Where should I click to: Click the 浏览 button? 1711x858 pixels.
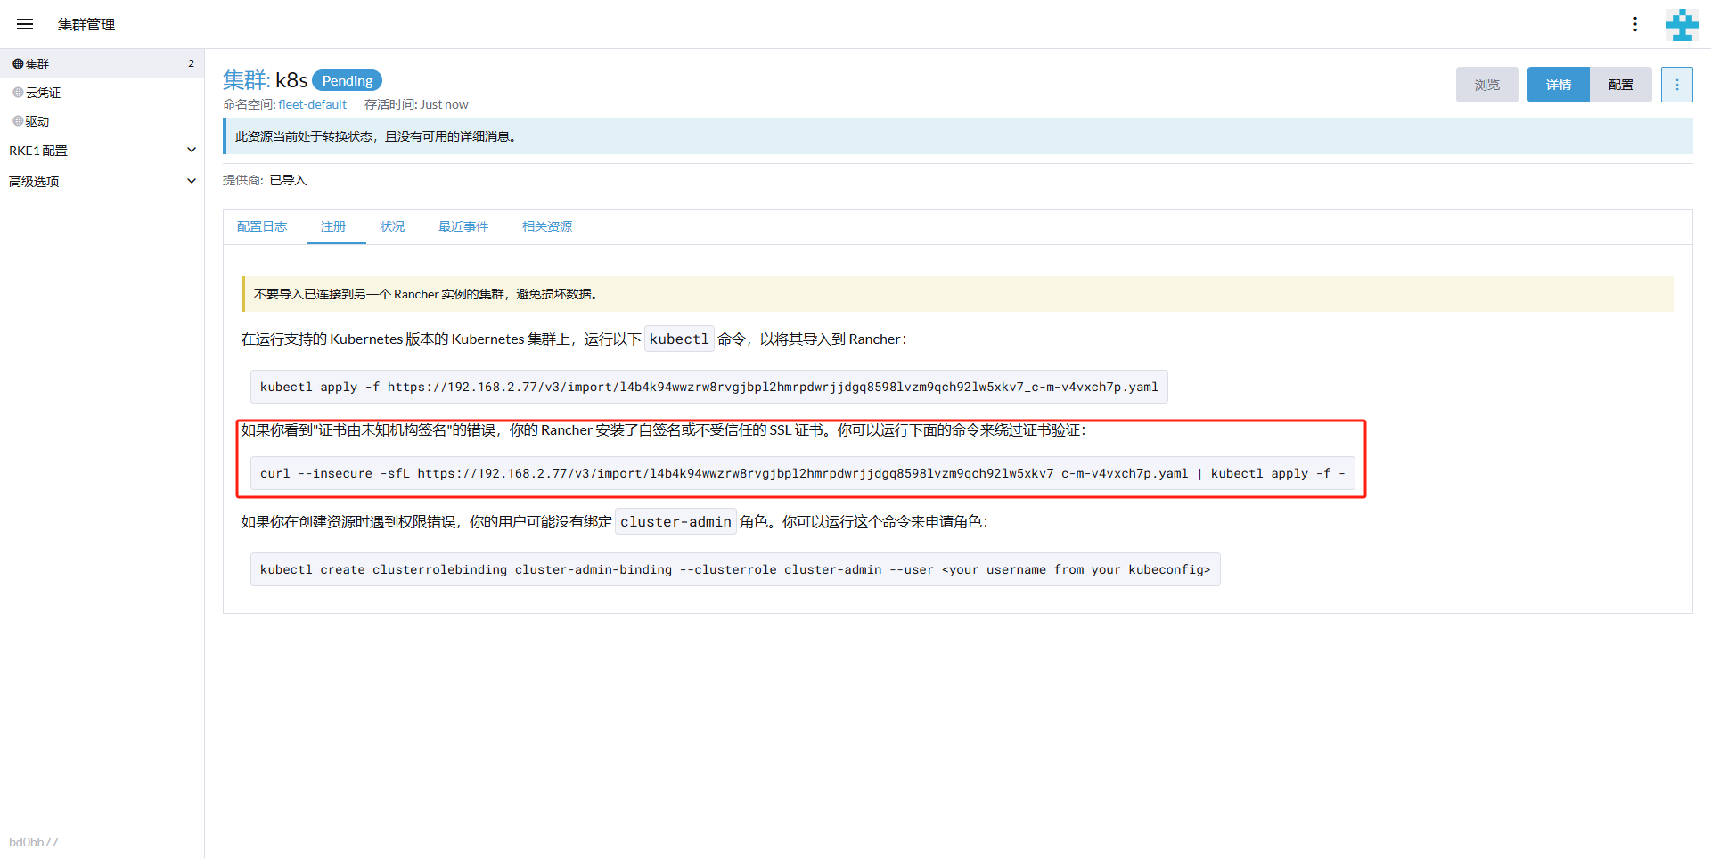pyautogui.click(x=1486, y=85)
